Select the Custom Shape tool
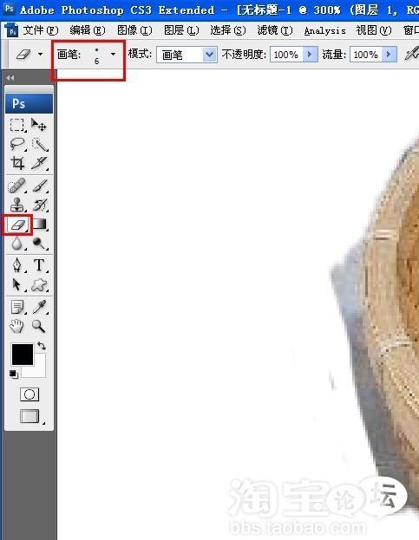Viewport: 419px width, 540px height. click(x=39, y=285)
